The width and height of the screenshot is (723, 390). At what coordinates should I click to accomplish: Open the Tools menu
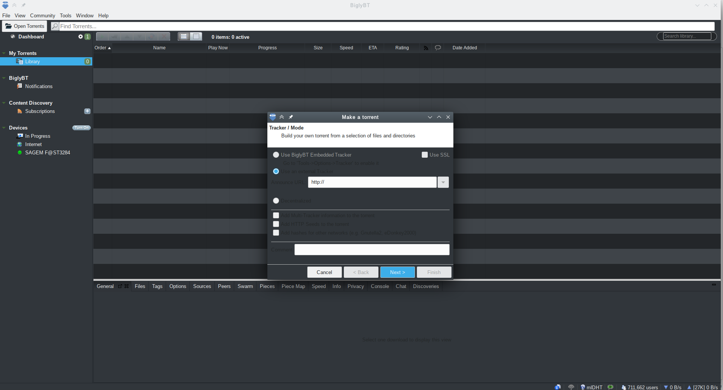click(x=66, y=15)
